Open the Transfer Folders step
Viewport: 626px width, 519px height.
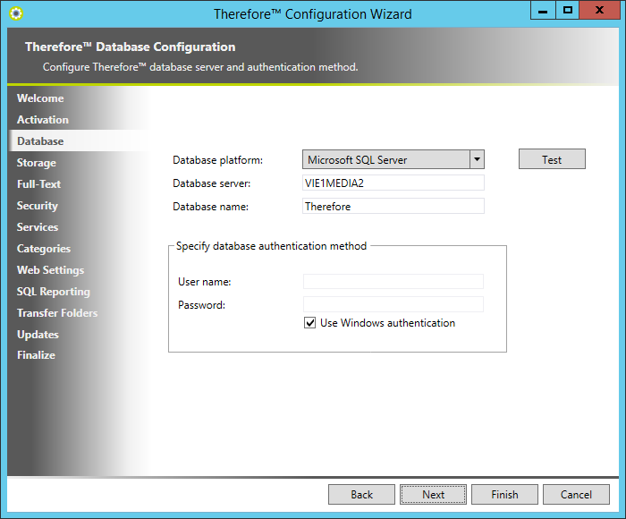pyautogui.click(x=57, y=313)
